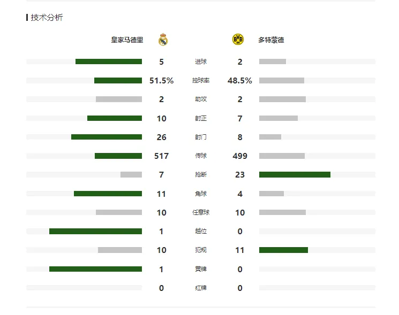Select the 技术分析 section heading
399x315 pixels.
47,17
